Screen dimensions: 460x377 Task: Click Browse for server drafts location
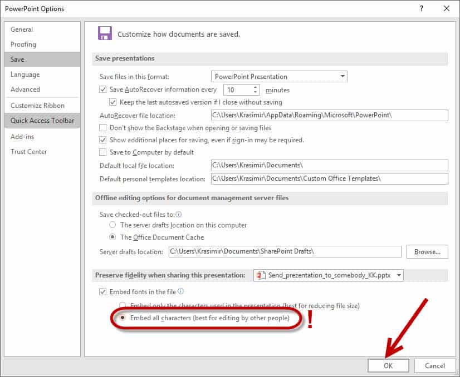point(427,252)
